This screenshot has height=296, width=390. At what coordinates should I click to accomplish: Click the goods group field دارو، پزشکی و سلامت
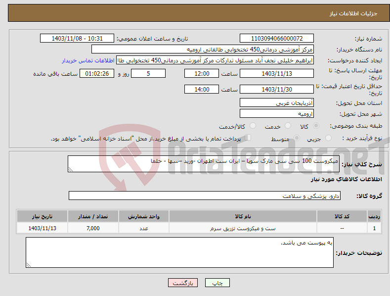point(205,196)
